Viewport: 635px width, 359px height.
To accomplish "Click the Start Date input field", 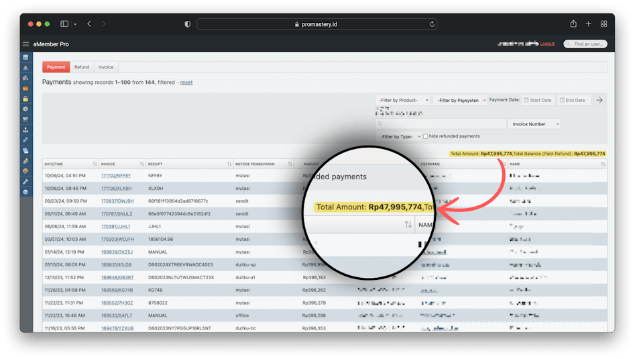I will pos(539,100).
